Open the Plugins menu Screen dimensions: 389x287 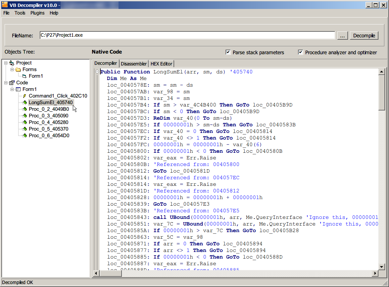point(37,13)
